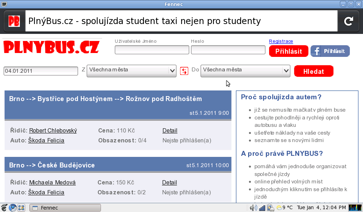363x212 pixels.
Task: Click 'Nejste přihlášen(a)' in Robert Chlebovský's ride
Action: click(187, 141)
